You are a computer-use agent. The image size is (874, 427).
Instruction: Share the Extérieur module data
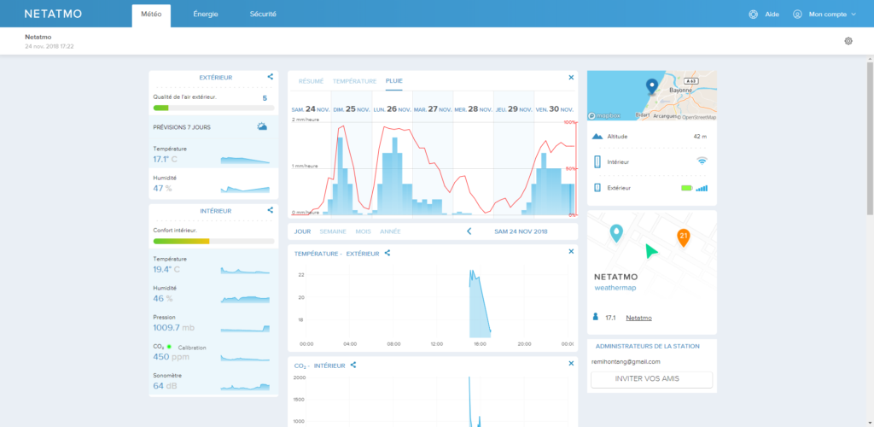270,77
